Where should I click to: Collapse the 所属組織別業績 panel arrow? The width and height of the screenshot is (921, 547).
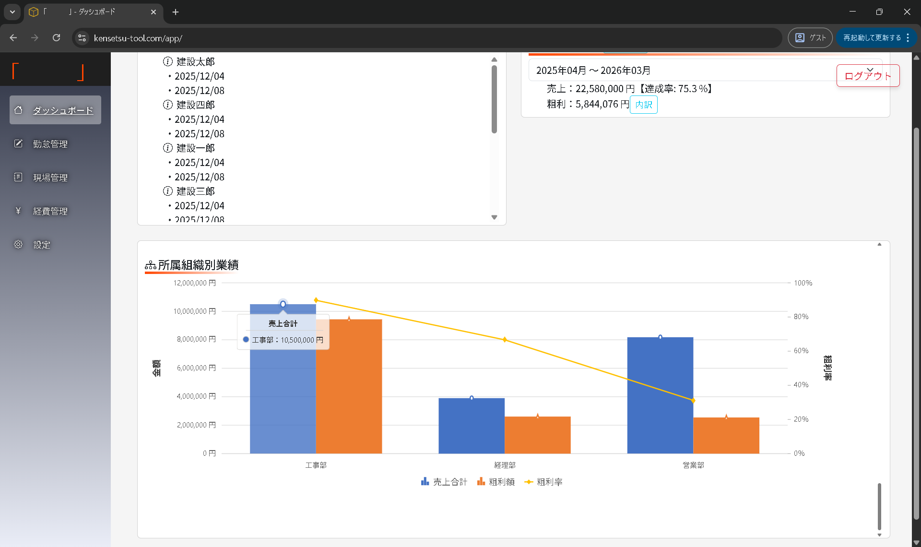[879, 244]
